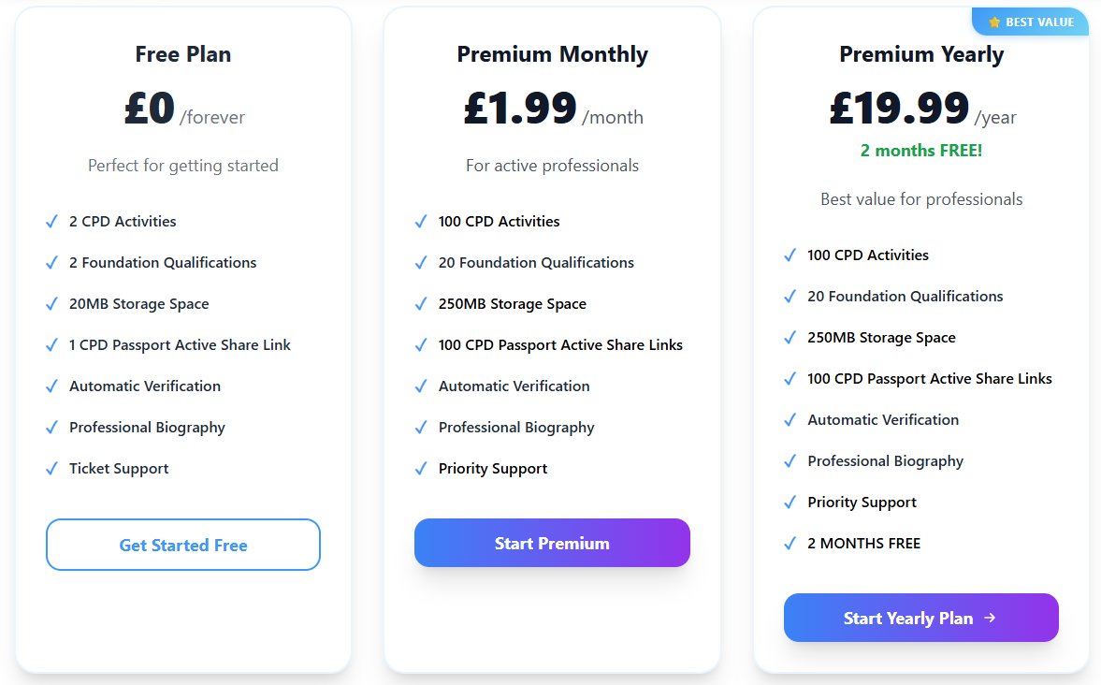The image size is (1101, 685).
Task: Click the Get Started Free button
Action: [182, 544]
